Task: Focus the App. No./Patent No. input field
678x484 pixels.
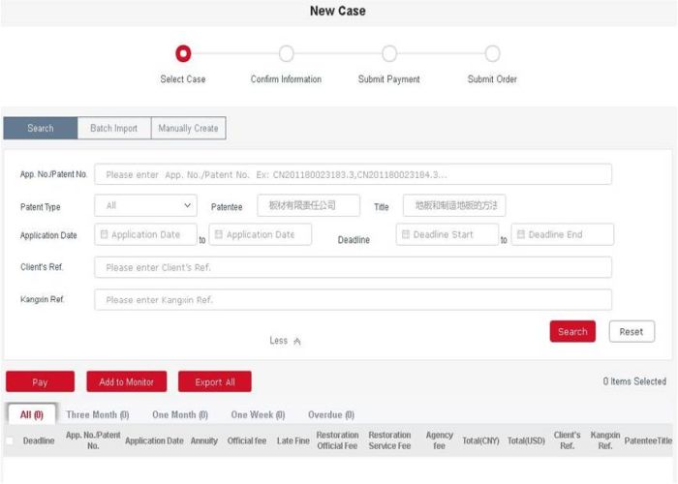Action: click(x=353, y=175)
